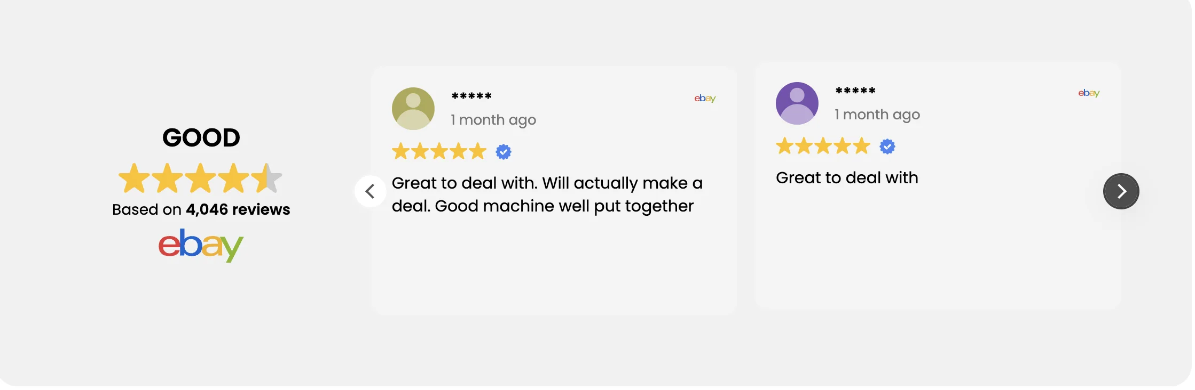This screenshot has height=390, width=1195.
Task: Click the "1 month ago" date on the second review
Action: 877,115
